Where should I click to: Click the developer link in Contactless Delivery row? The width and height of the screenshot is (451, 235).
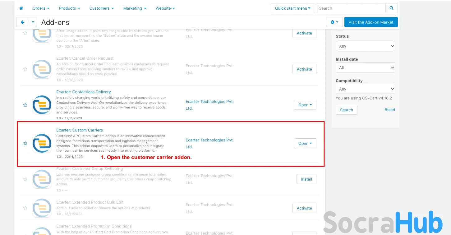tap(209, 105)
